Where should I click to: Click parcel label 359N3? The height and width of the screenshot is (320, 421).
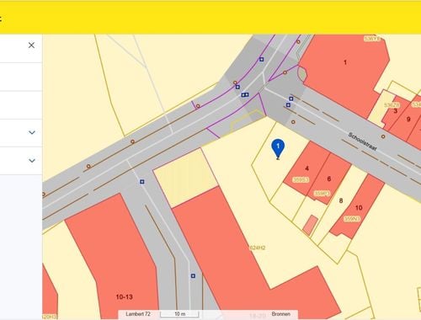click(x=352, y=218)
